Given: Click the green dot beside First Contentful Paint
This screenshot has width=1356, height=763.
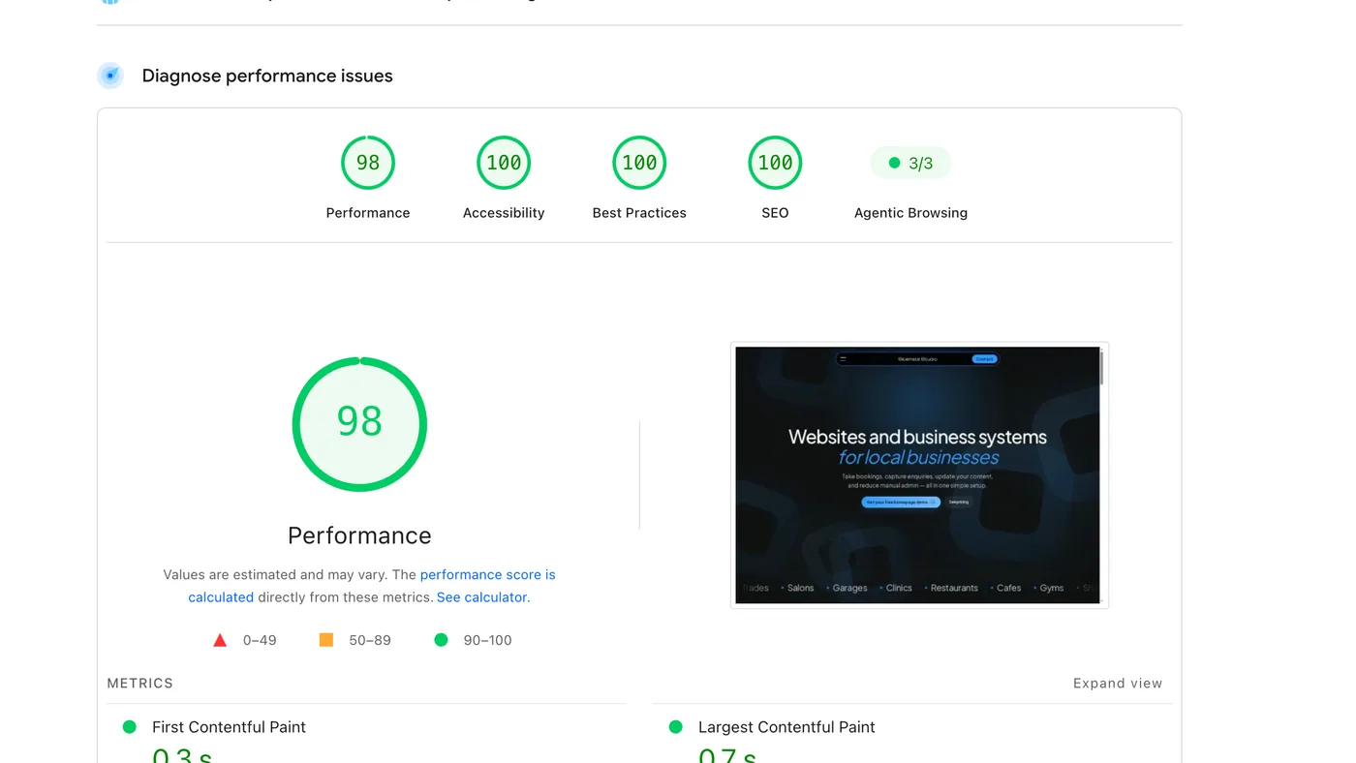Looking at the screenshot, I should [x=130, y=727].
